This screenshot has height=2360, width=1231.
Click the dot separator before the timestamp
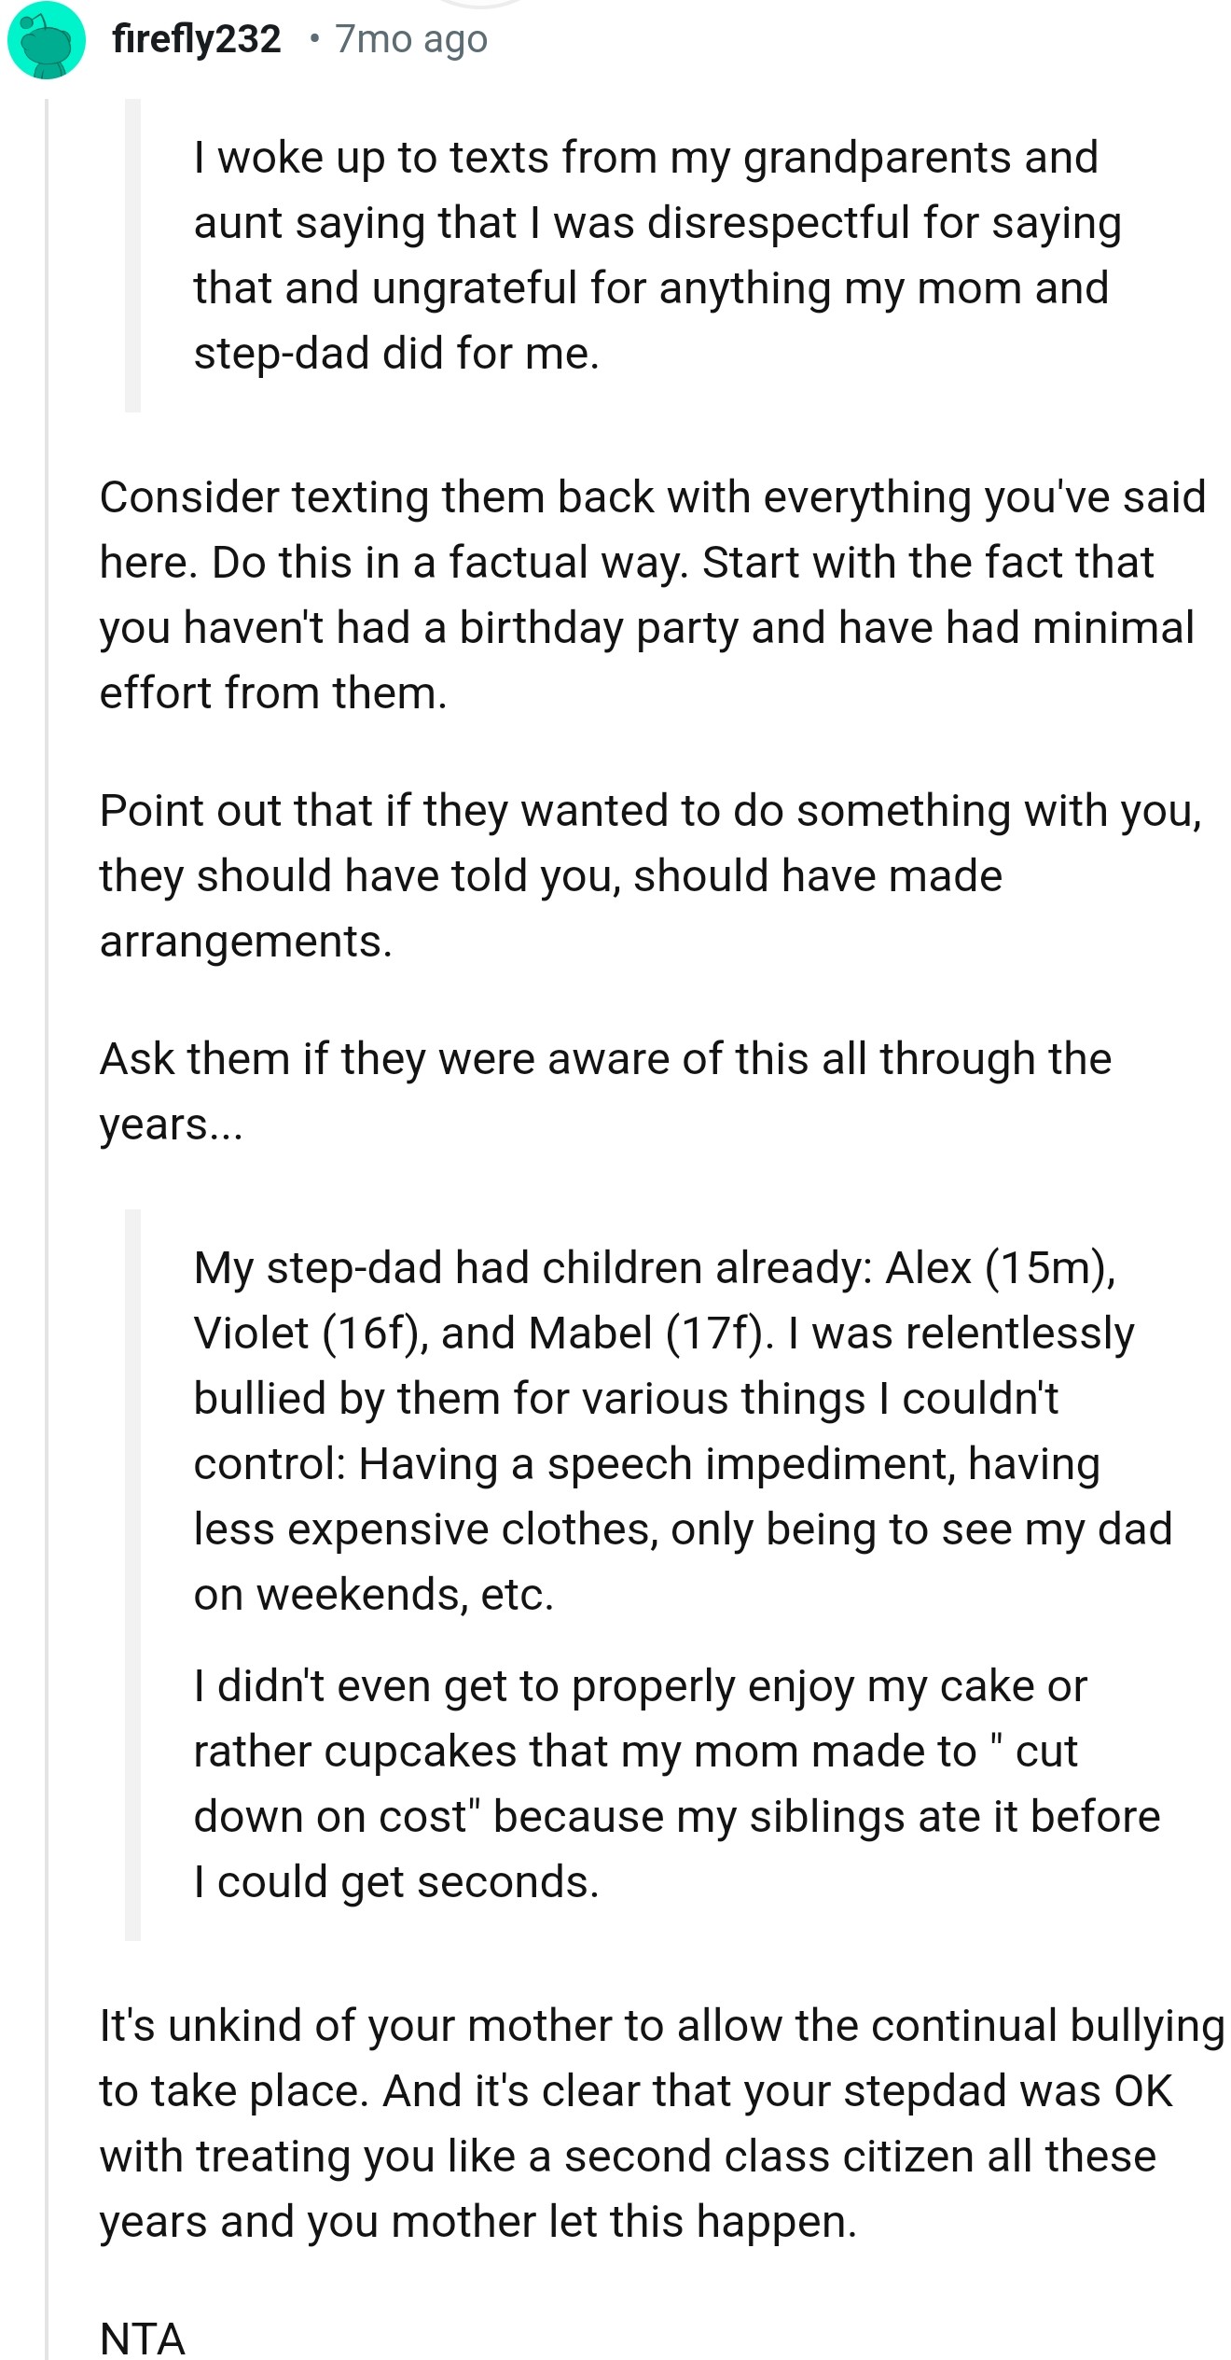315,39
